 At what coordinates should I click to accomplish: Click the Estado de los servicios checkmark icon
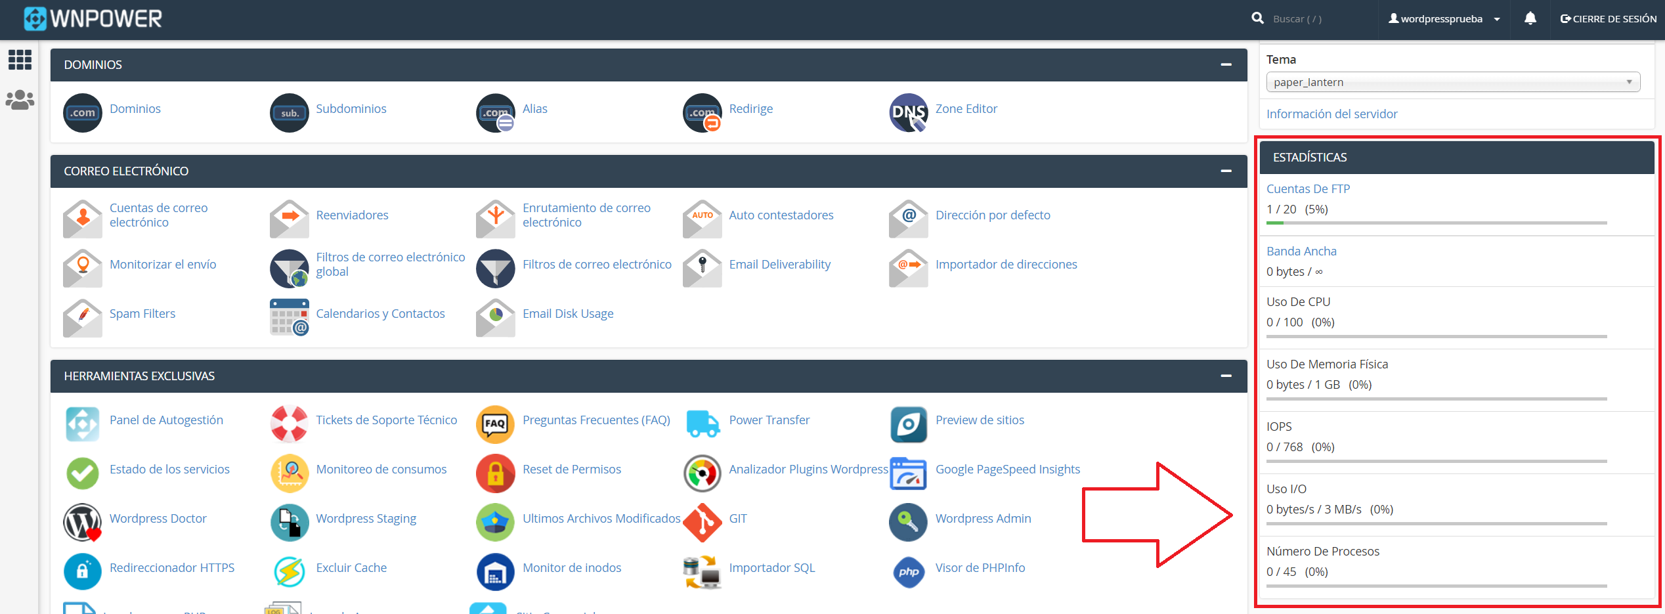[x=83, y=473]
